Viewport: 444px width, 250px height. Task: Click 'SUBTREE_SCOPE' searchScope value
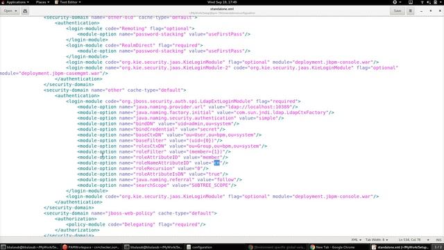coord(210,185)
